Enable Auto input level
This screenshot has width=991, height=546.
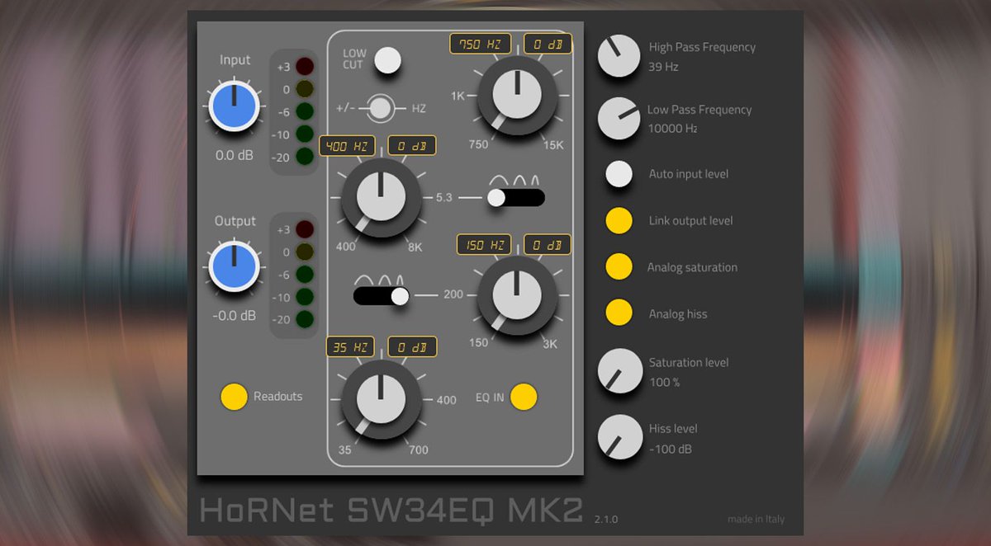click(619, 174)
